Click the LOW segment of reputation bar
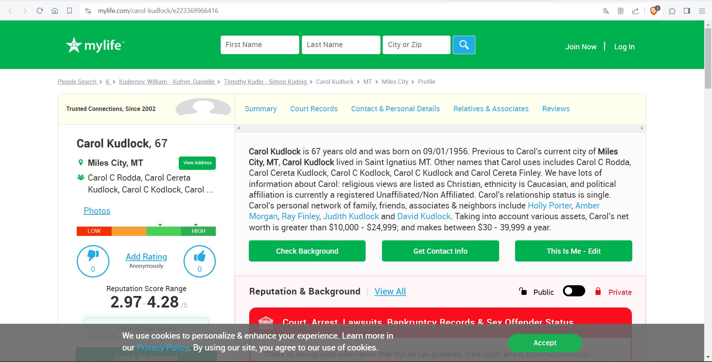This screenshot has width=712, height=362. (x=94, y=231)
